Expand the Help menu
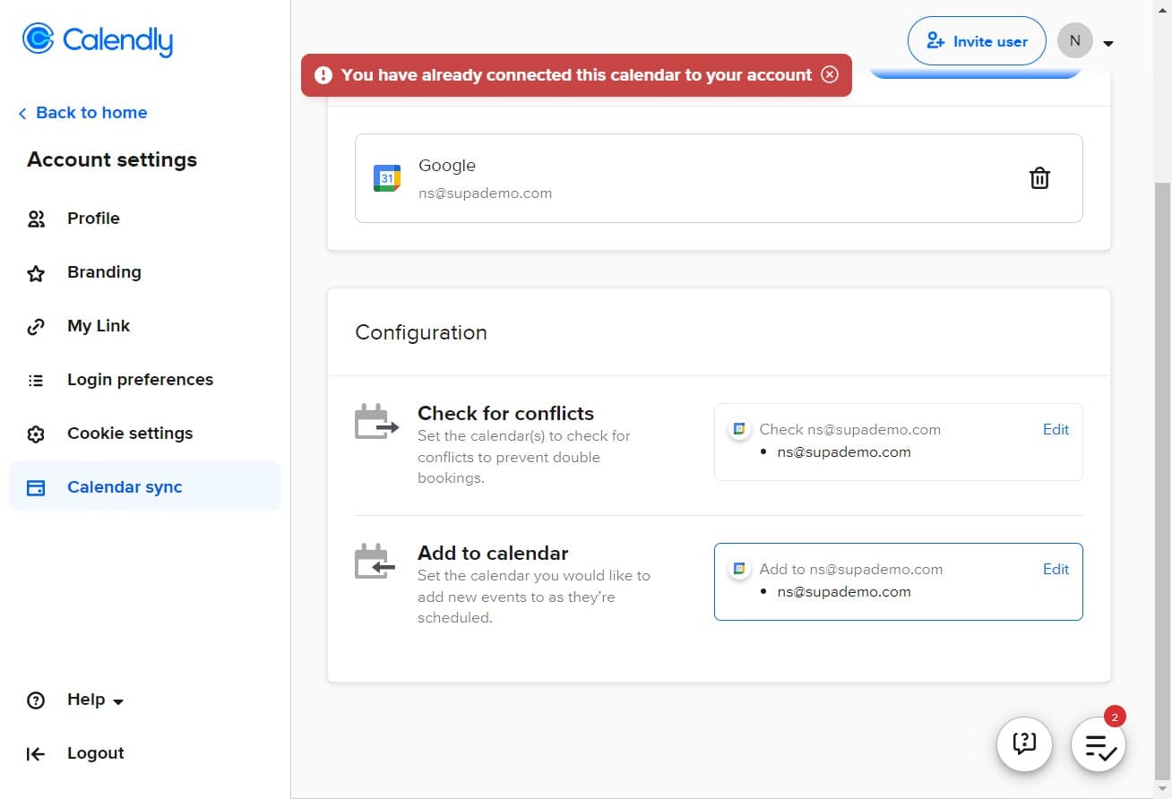 94,700
